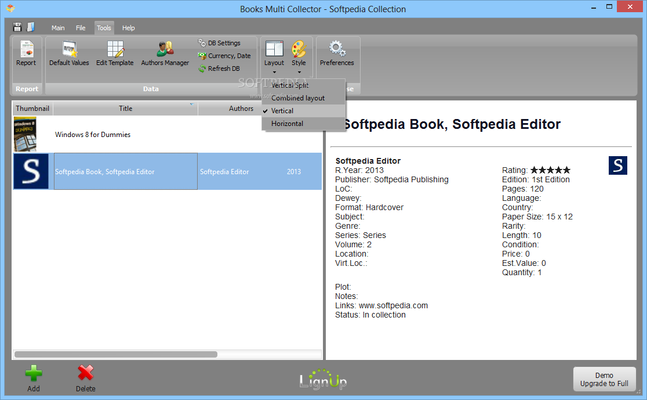Click Paper Size: 15 x 12 text
Image resolution: width=647 pixels, height=400 pixels.
tap(537, 217)
